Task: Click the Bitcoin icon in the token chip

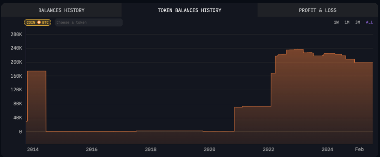Action: (39, 23)
